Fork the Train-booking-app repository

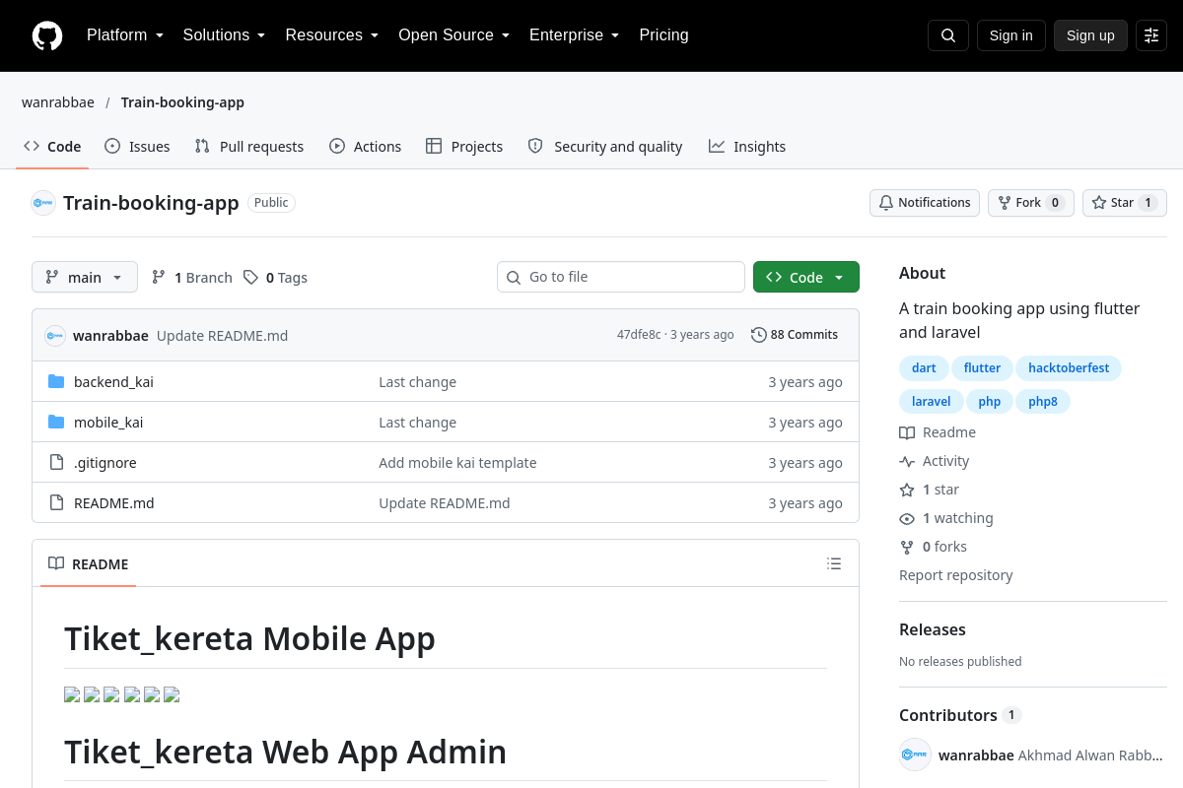click(1031, 203)
